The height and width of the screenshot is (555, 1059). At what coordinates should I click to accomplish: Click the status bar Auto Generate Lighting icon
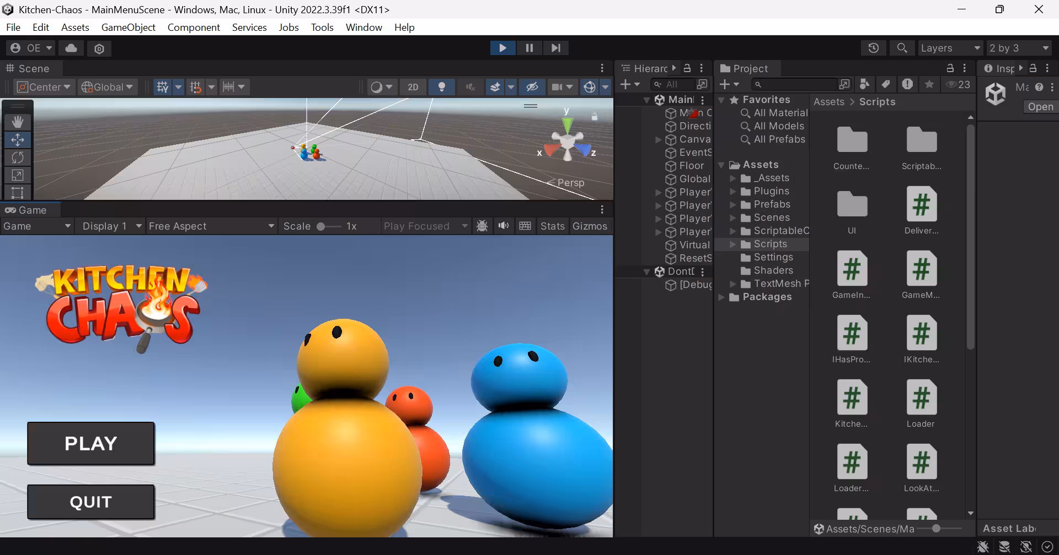coord(1026,547)
